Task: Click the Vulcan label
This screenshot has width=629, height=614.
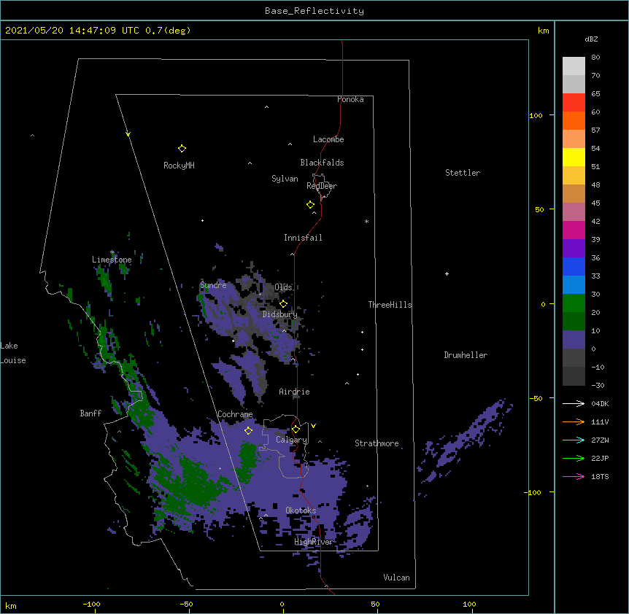Action: click(x=396, y=578)
